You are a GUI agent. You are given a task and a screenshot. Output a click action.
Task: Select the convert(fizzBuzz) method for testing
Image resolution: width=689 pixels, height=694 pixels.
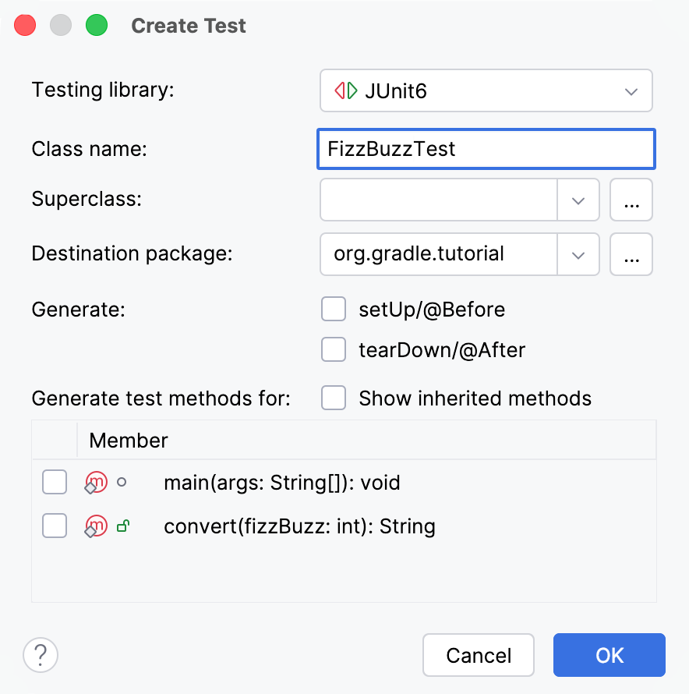click(55, 526)
